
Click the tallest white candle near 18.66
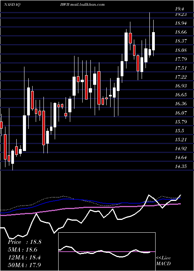(x=126, y=47)
